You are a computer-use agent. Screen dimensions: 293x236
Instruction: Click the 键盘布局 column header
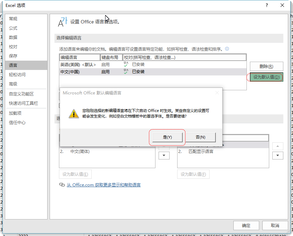click(111, 58)
